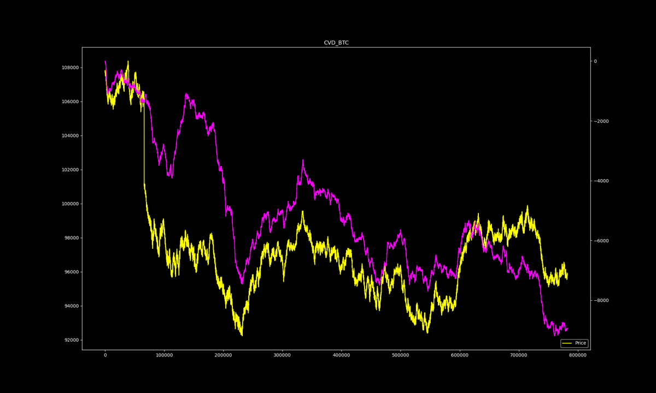Click bottom axis label 100000
The height and width of the screenshot is (393, 656).
click(165, 355)
